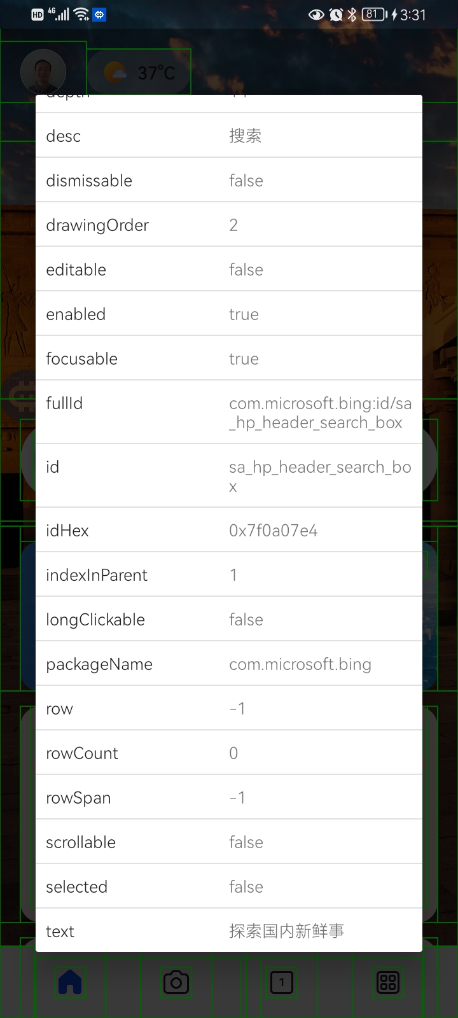Image resolution: width=458 pixels, height=1018 pixels.
Task: Select the desc row value 搜索
Action: (x=246, y=136)
